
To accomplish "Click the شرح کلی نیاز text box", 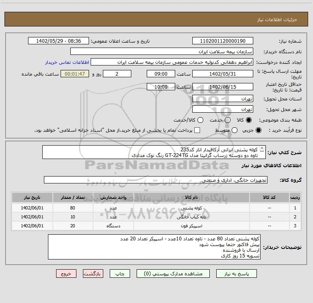I will point(154,152).
